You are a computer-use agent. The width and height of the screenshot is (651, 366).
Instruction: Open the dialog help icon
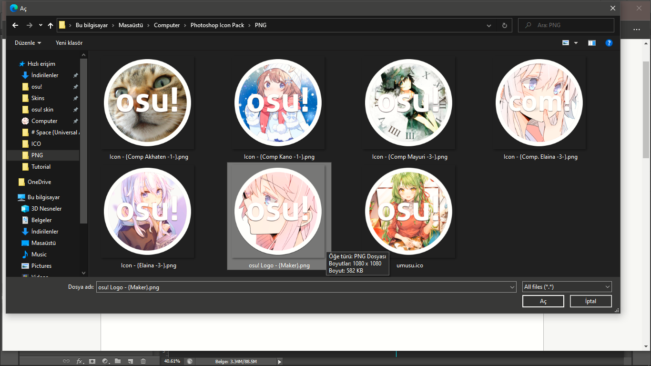609,43
